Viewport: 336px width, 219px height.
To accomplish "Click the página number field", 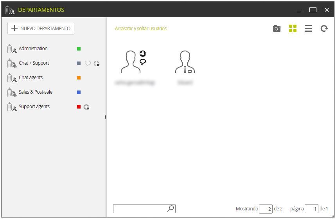I will tap(311, 209).
